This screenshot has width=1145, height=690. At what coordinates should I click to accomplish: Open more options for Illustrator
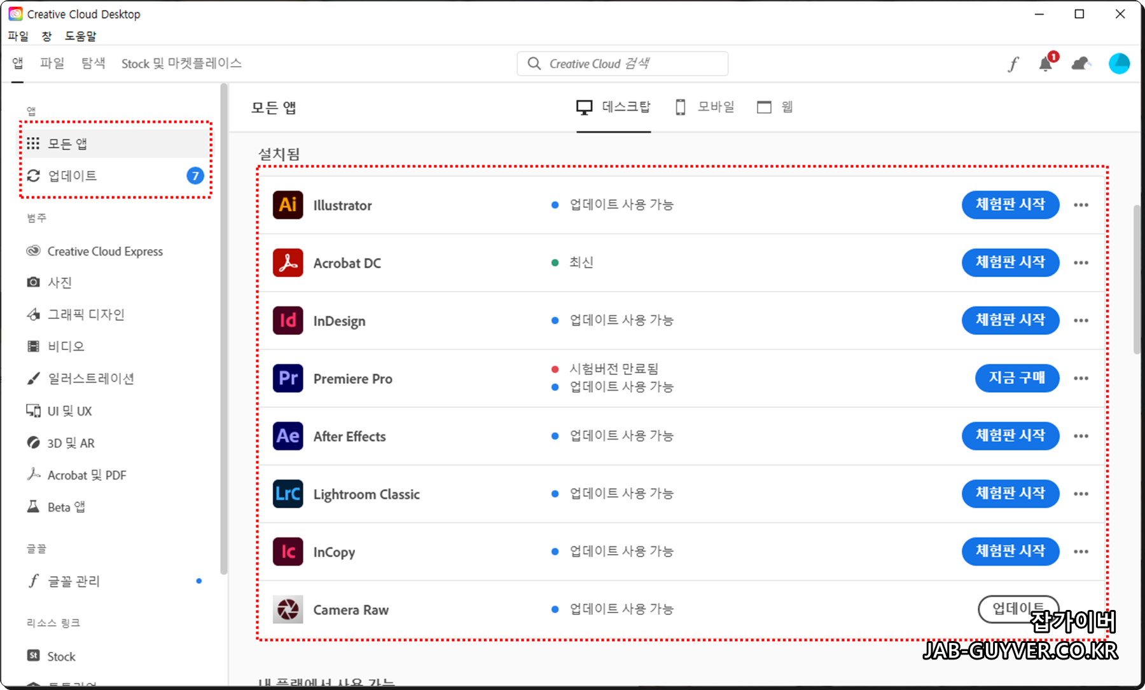1081,205
